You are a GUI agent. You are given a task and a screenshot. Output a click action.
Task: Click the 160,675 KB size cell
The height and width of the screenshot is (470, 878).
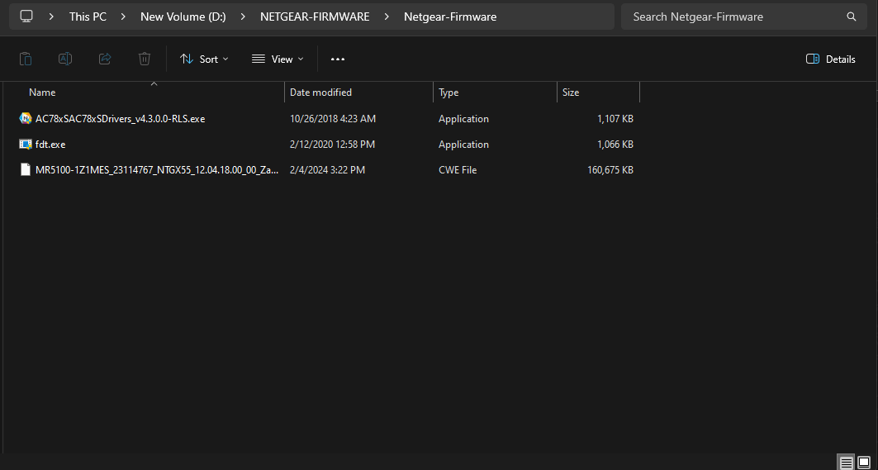pyautogui.click(x=610, y=169)
